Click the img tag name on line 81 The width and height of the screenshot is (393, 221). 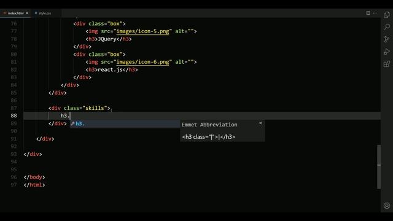pos(93,62)
